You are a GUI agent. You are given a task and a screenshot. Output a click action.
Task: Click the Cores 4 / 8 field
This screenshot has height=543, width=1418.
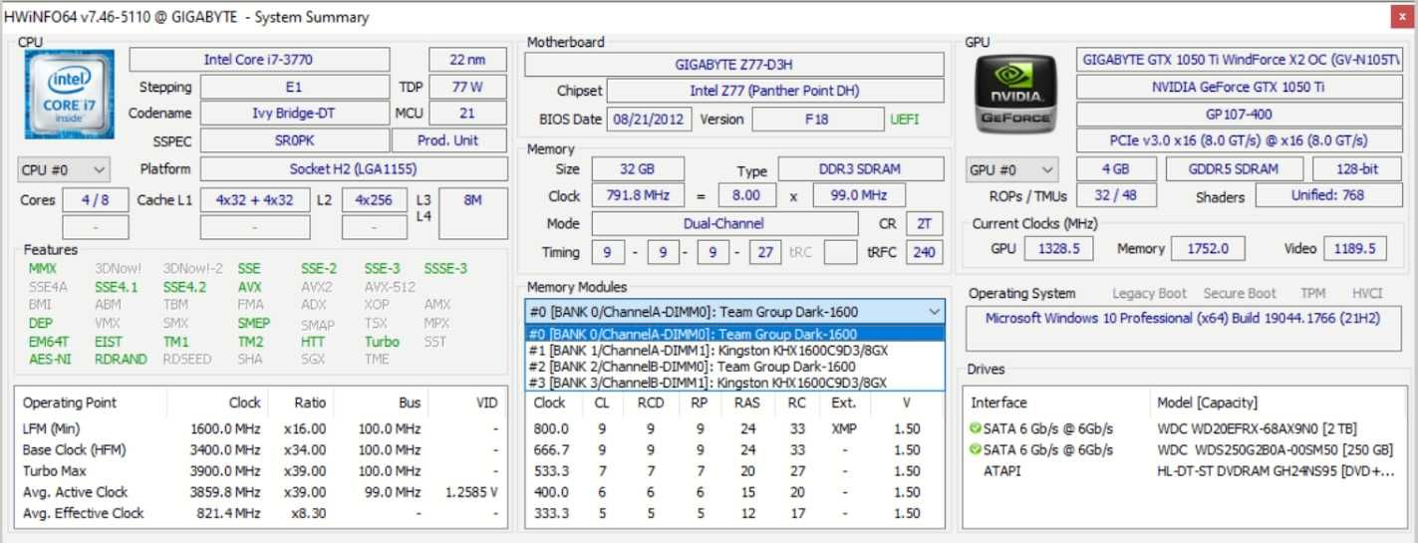(x=96, y=200)
